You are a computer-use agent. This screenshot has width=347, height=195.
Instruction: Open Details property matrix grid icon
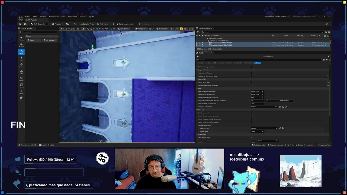pyautogui.click(x=324, y=60)
